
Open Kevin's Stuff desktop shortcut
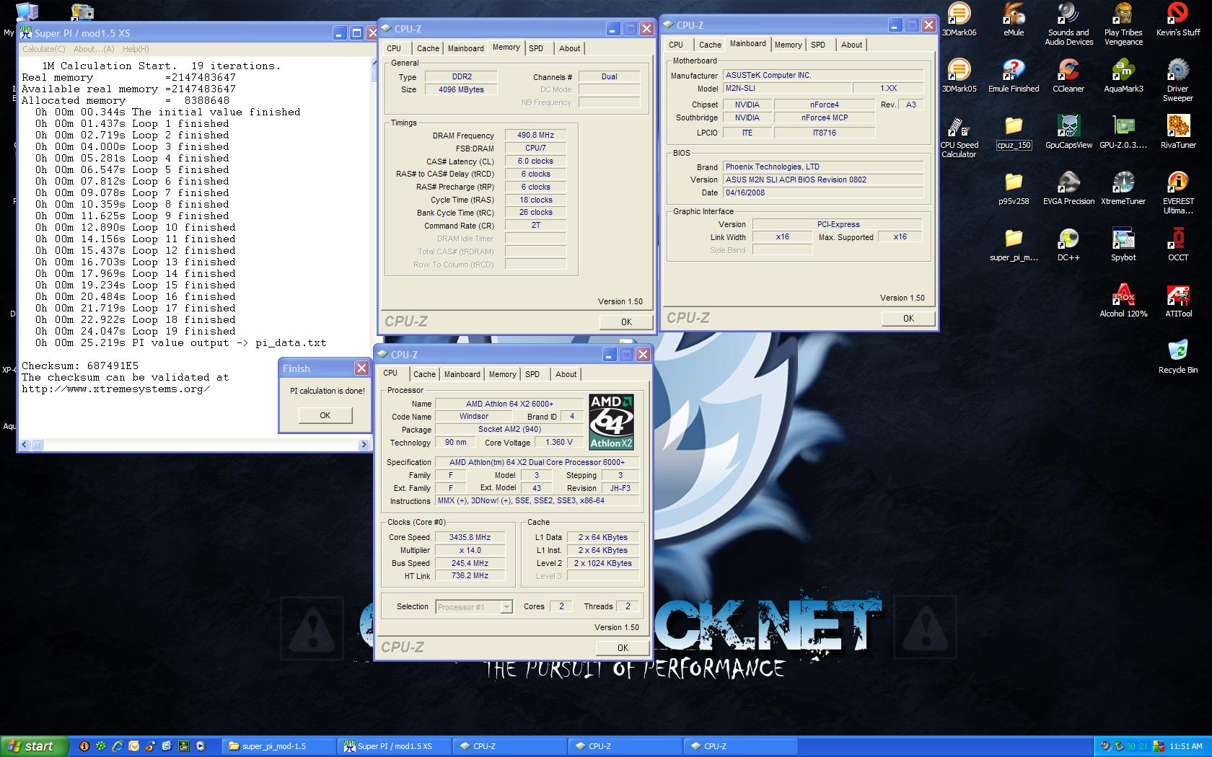1178,19
